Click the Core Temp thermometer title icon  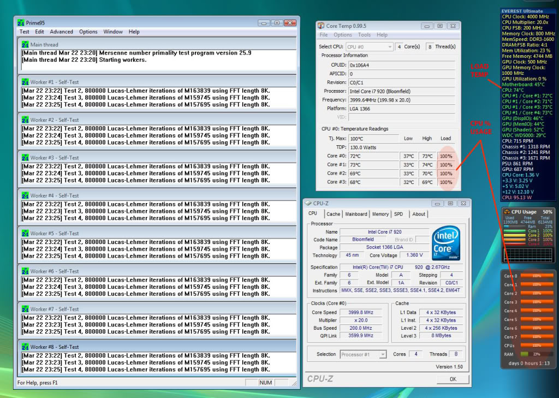tap(321, 26)
